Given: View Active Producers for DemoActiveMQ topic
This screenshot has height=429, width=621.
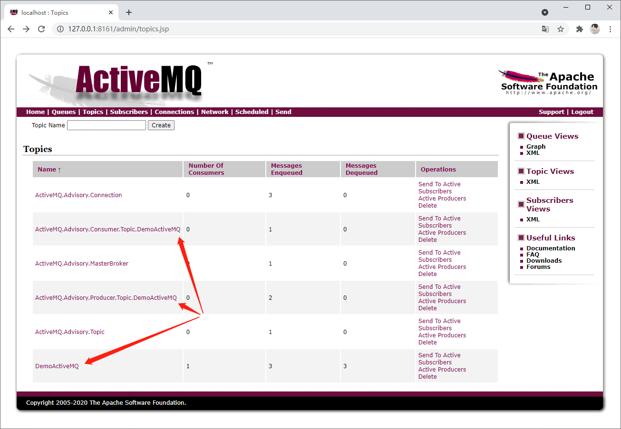Looking at the screenshot, I should (x=442, y=370).
